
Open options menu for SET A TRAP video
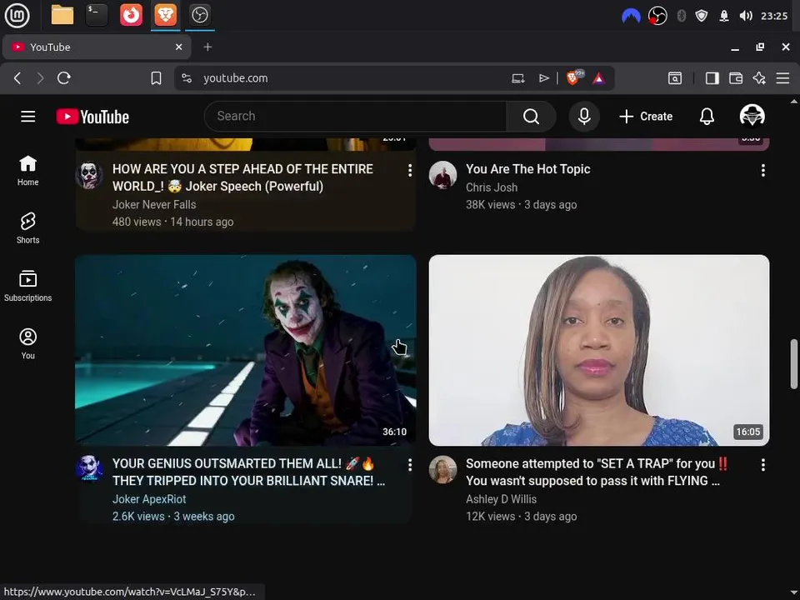pyautogui.click(x=762, y=465)
